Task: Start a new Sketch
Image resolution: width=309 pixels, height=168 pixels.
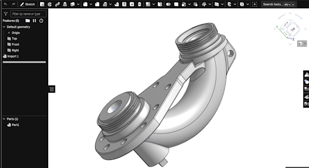Action: point(27,4)
